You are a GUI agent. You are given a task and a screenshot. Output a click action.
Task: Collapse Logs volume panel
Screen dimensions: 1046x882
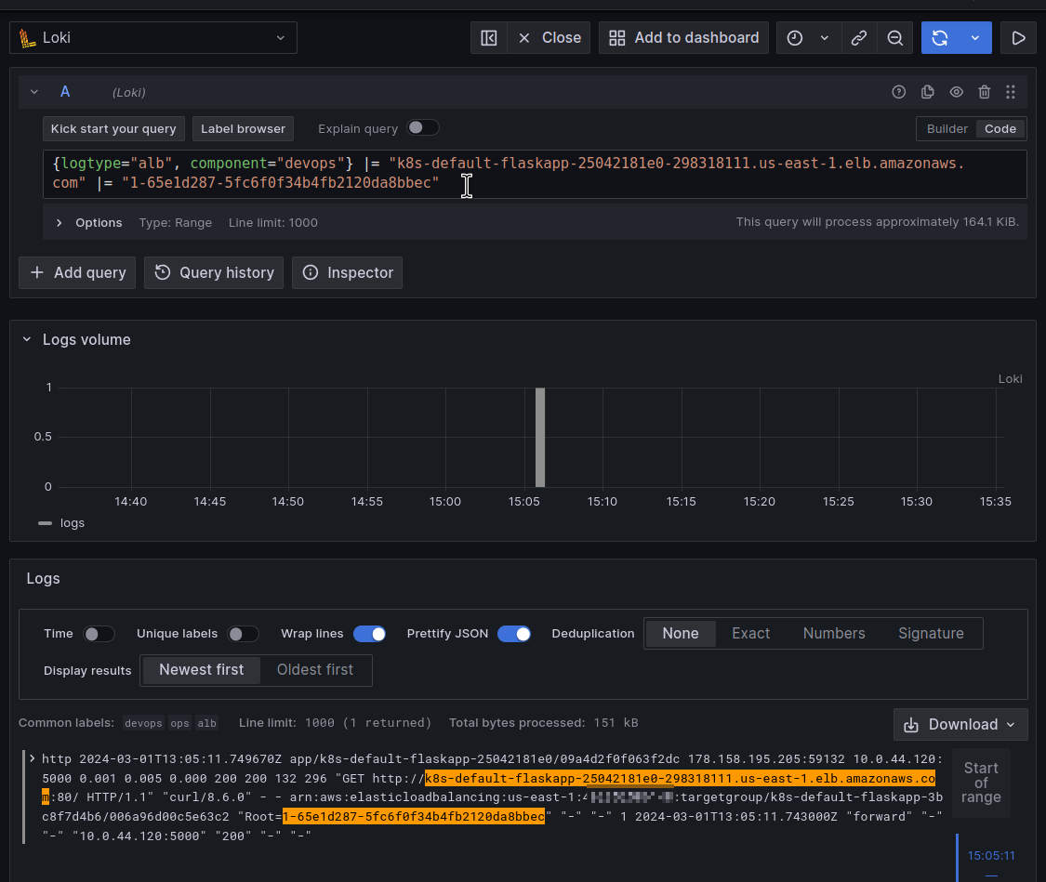(x=27, y=339)
